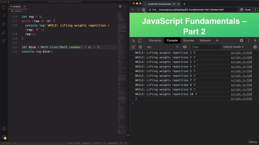Reload the browser page
Screen dimensions: 259x145
144,10
